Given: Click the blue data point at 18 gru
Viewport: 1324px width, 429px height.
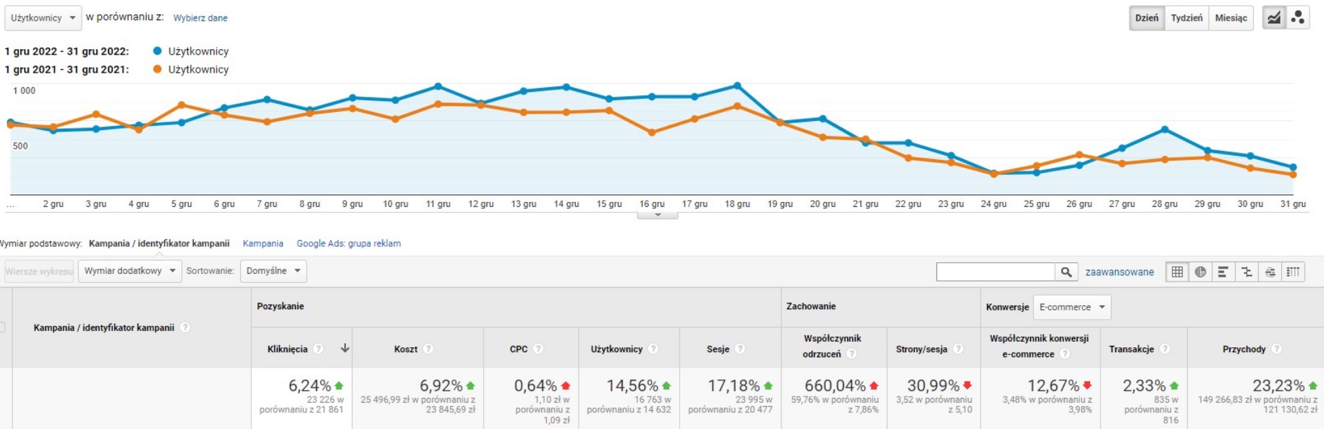Looking at the screenshot, I should tap(737, 86).
